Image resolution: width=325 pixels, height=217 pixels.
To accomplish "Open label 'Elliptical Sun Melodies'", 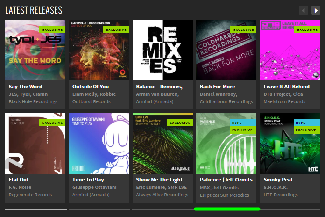I will (225, 195).
